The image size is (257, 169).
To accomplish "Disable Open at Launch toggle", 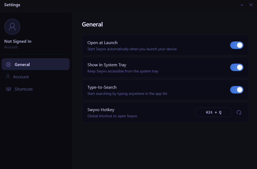I will click(237, 45).
